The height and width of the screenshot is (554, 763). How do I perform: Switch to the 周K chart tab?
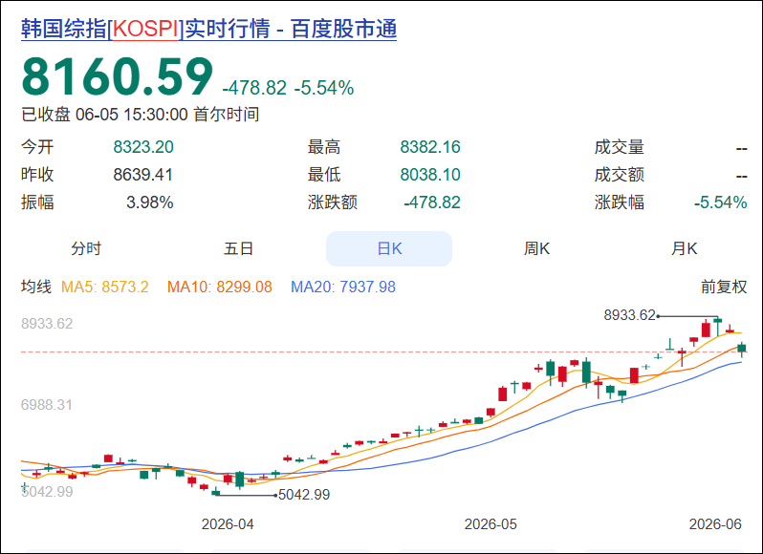point(536,248)
